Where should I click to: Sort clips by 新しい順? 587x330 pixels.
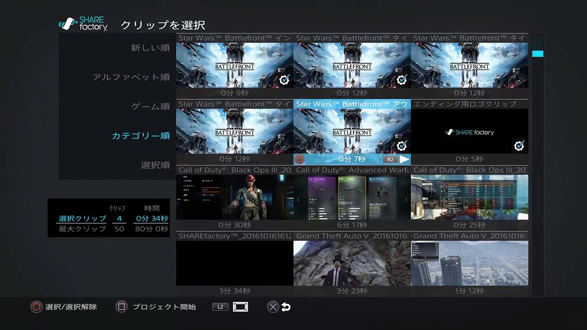pyautogui.click(x=150, y=48)
